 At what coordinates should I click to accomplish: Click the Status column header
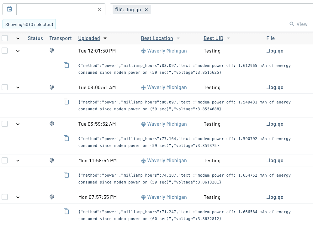coord(35,38)
